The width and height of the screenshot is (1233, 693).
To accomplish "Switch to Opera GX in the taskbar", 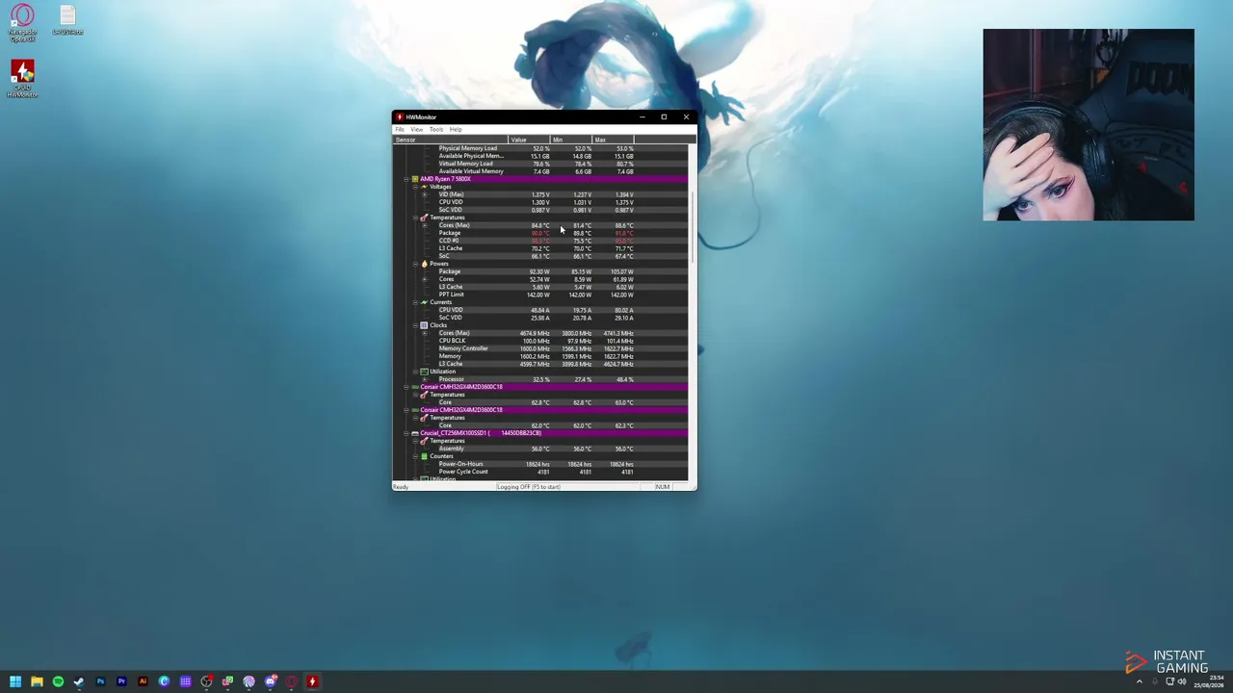I will (x=291, y=681).
